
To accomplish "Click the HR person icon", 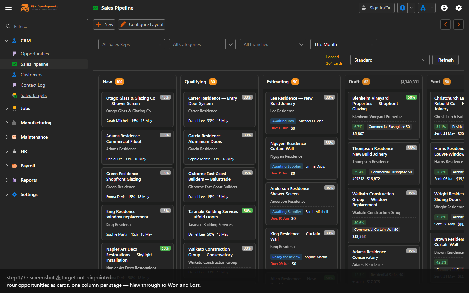I will coord(14,151).
